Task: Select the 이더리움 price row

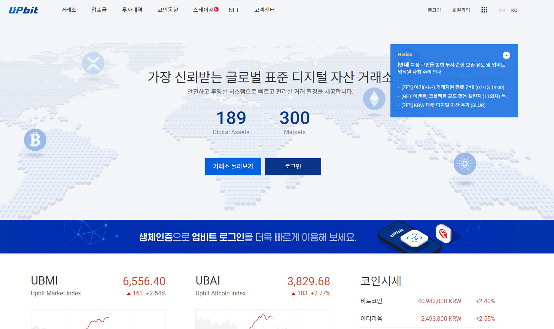Action: [427, 319]
